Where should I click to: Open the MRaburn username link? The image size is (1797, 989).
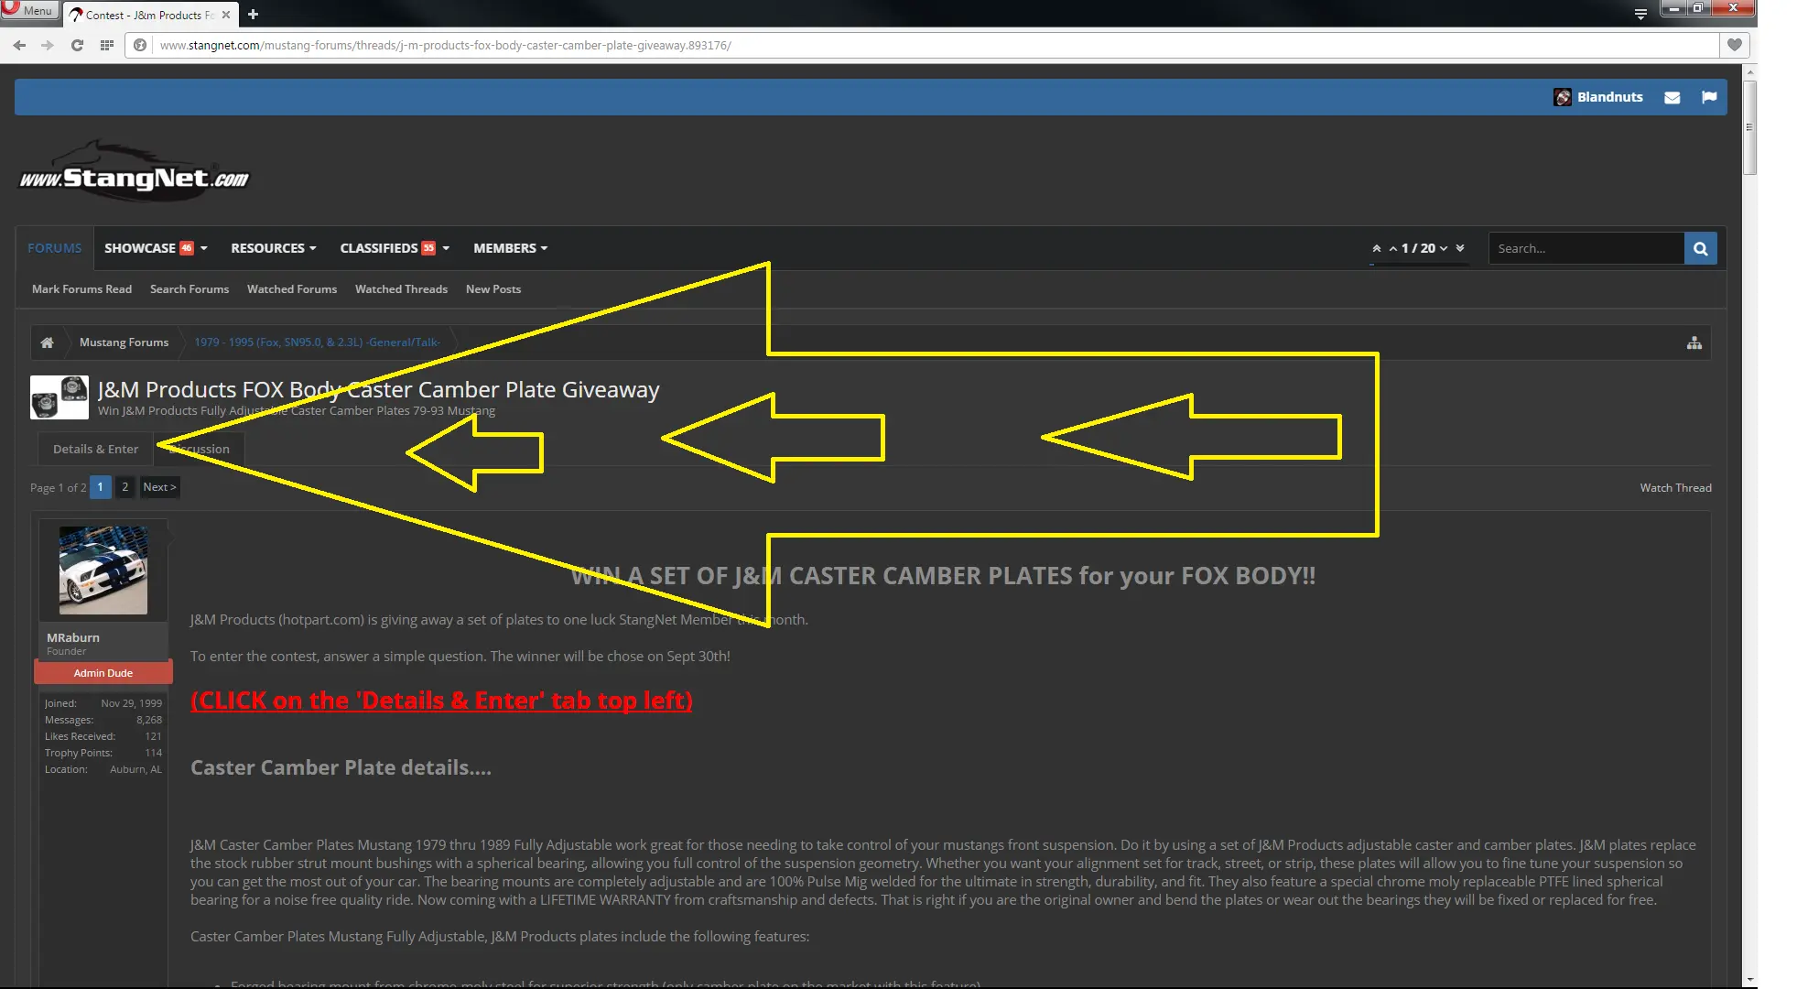tap(73, 637)
